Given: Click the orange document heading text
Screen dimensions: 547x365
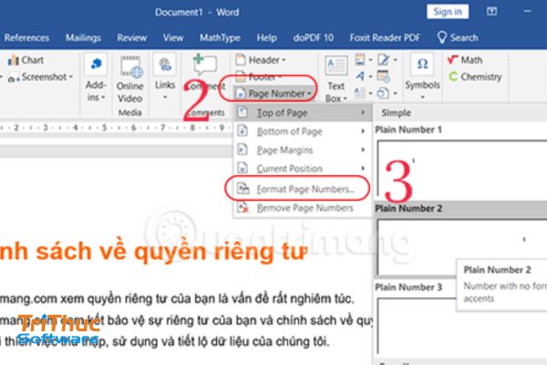Looking at the screenshot, I should pos(153,252).
